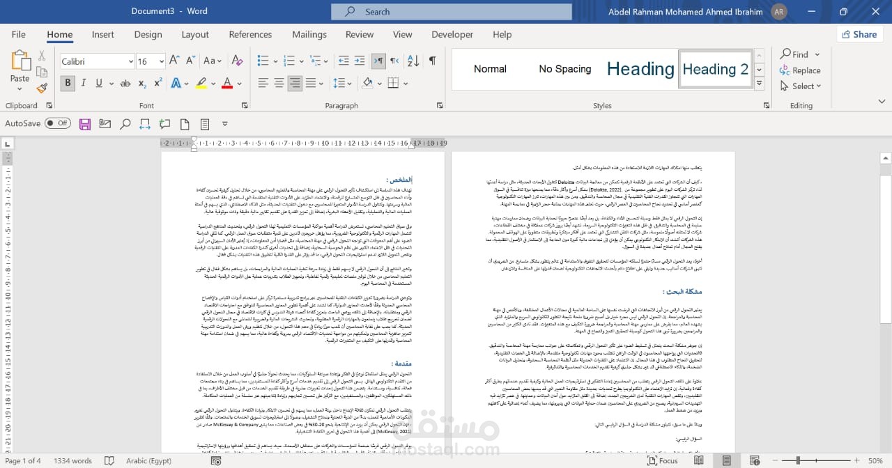Click the Save icon on Quick Access Toolbar

(x=84, y=123)
